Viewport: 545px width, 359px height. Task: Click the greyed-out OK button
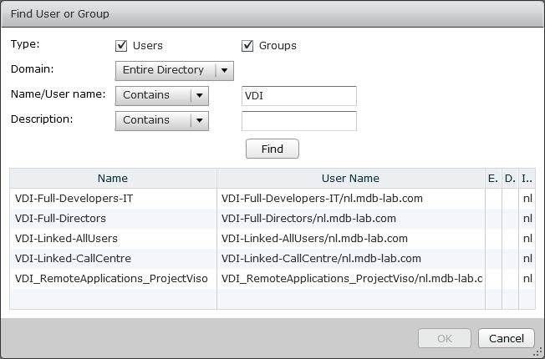pos(444,338)
